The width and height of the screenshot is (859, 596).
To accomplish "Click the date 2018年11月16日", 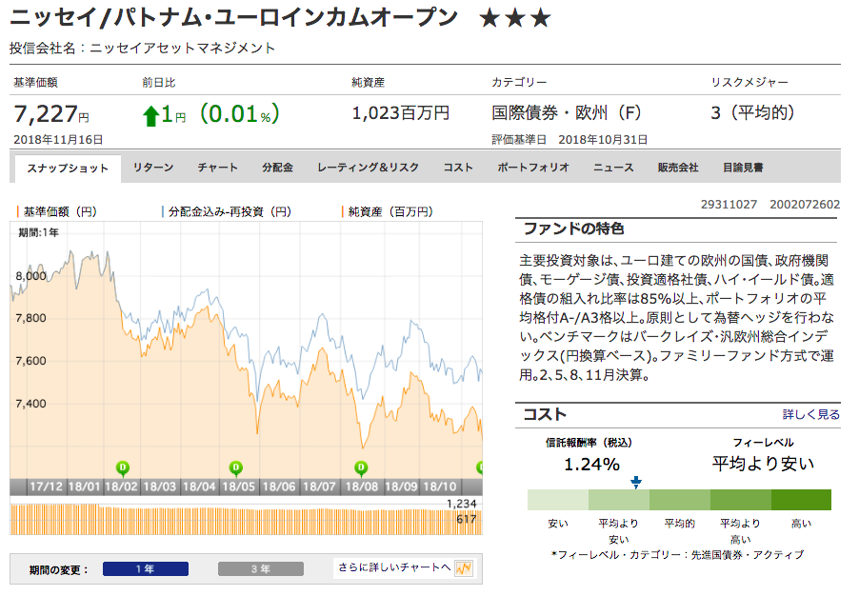I will click(x=59, y=140).
